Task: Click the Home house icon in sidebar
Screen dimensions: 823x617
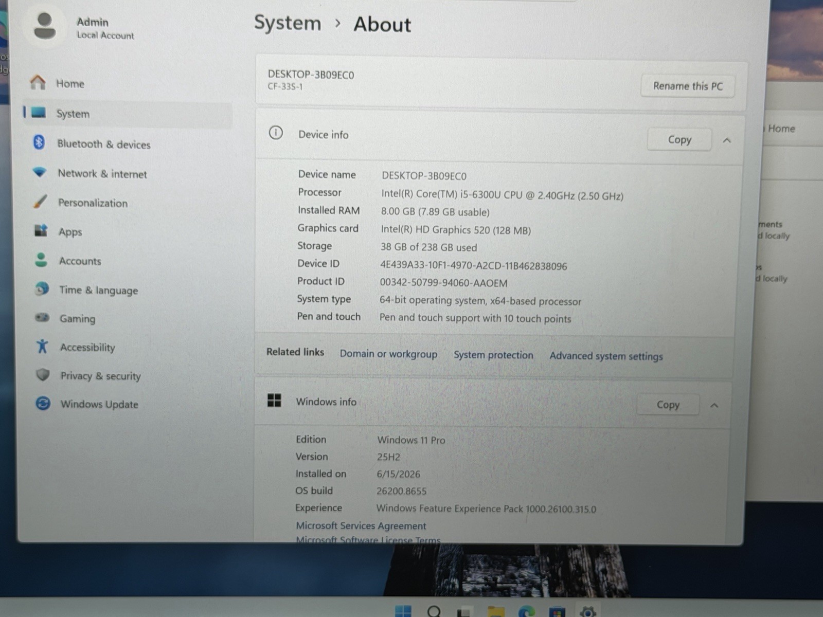Action: [38, 82]
